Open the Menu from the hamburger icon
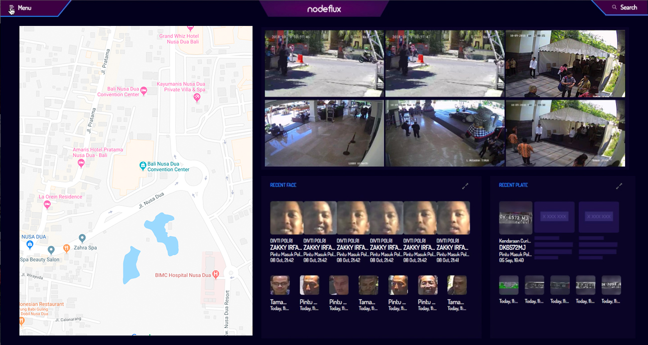648x345 pixels. click(x=12, y=7)
